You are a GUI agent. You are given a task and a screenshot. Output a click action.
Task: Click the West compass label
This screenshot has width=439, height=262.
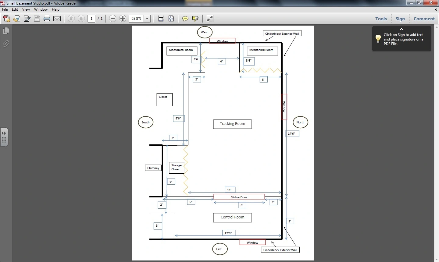pyautogui.click(x=204, y=32)
